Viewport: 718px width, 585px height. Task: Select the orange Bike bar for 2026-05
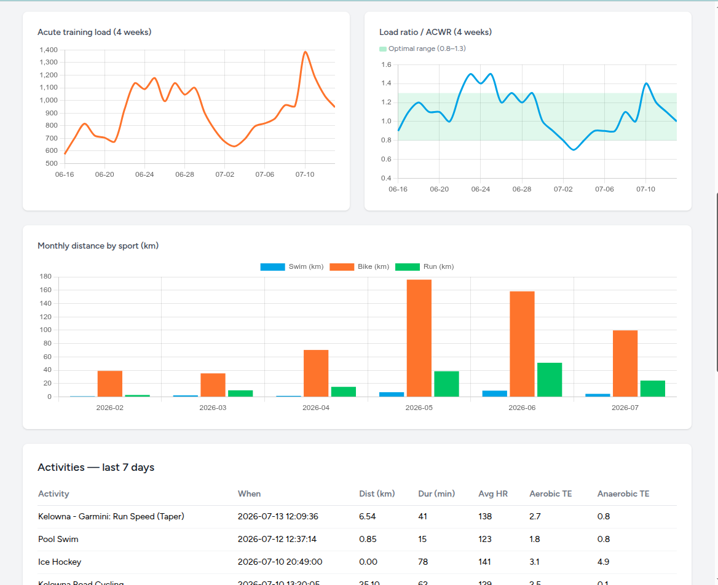pos(419,338)
